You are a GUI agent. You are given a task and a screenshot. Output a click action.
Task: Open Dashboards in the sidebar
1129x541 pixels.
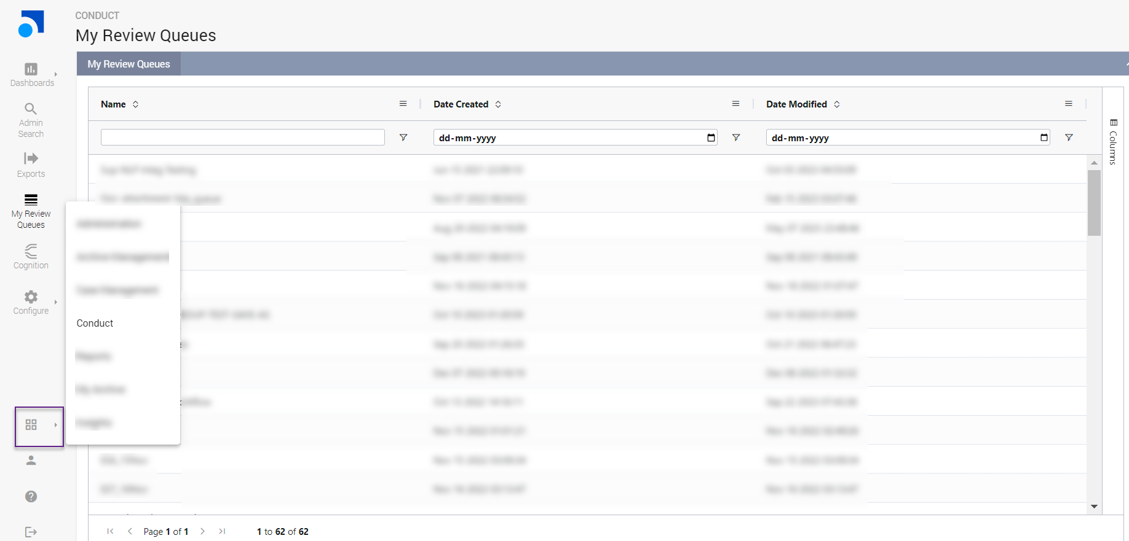[31, 75]
